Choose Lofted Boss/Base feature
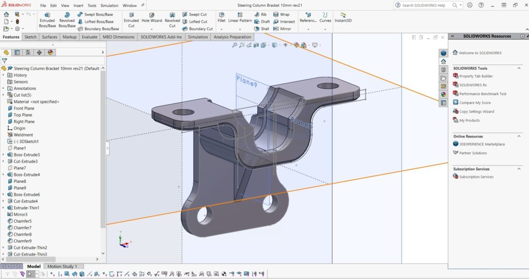Image resolution: width=529 pixels, height=279 pixels. 96,22
